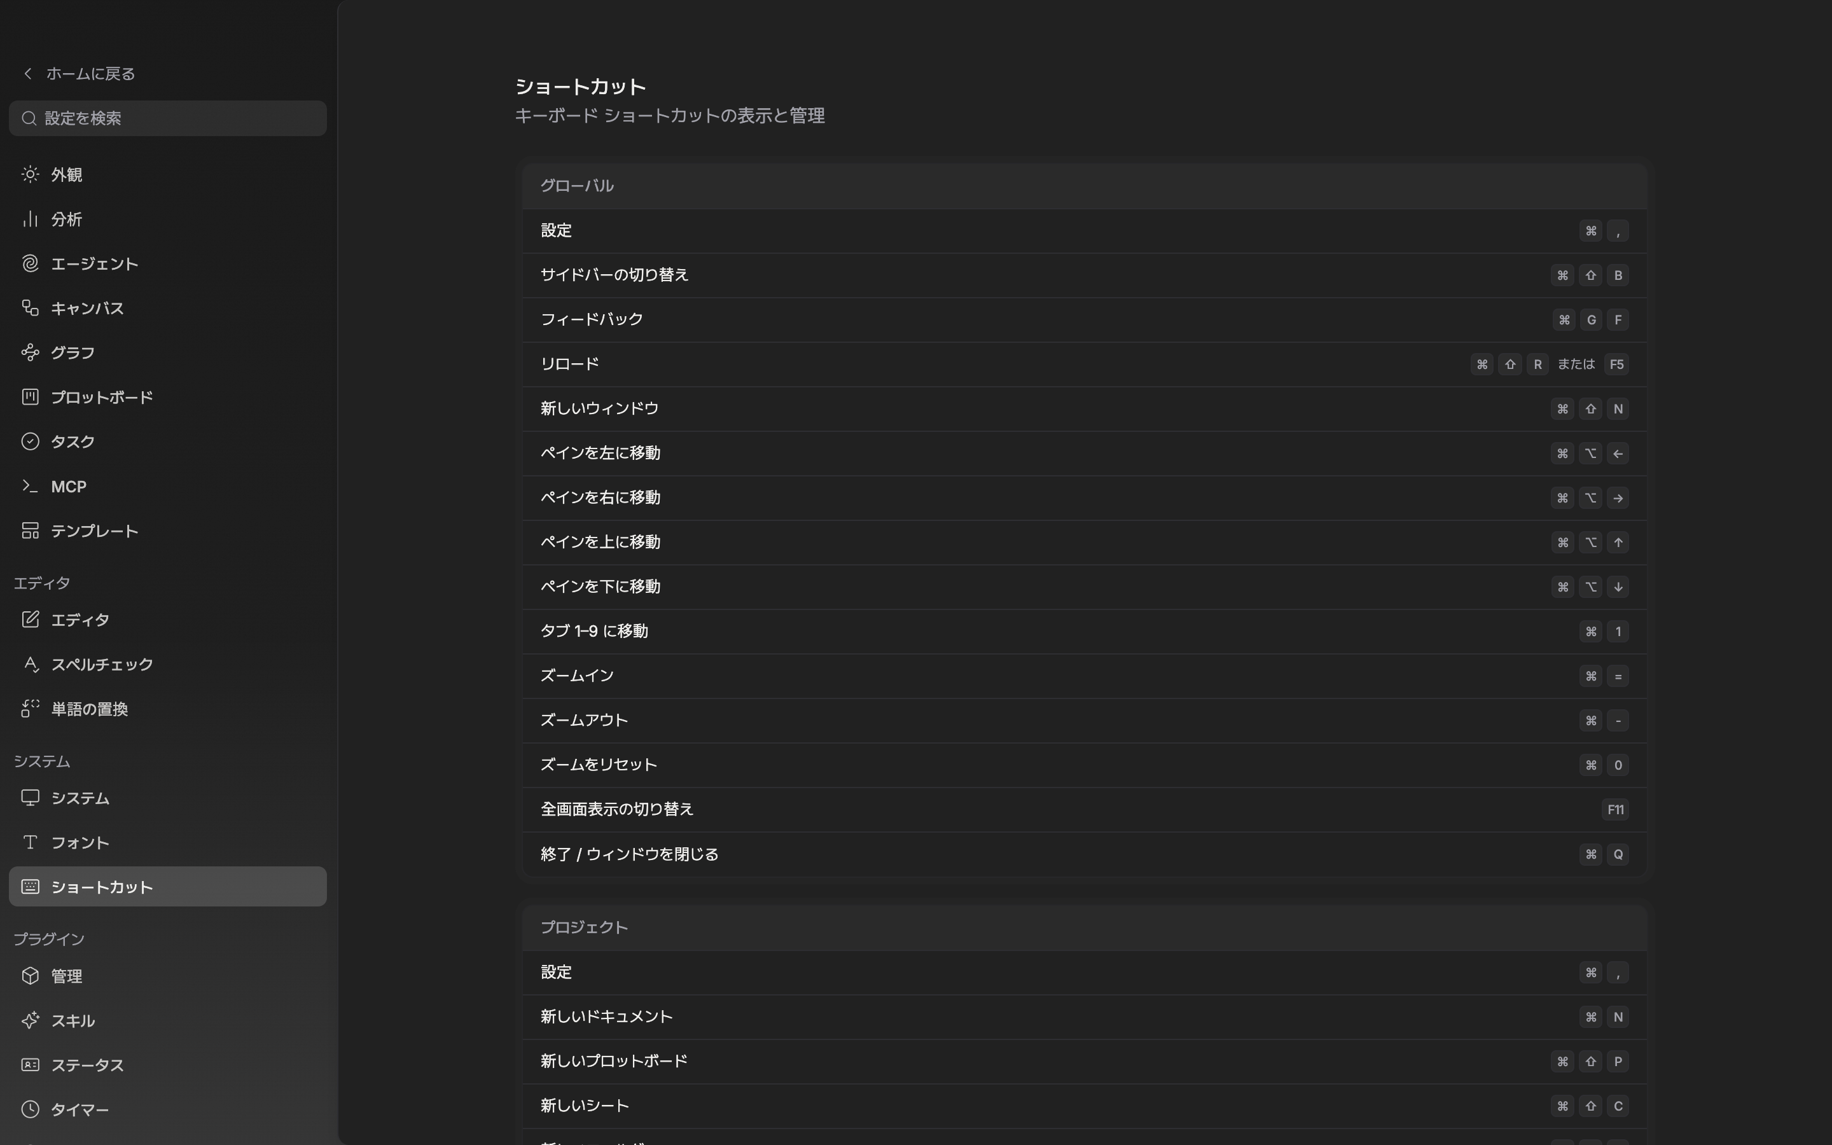Click the back chevron beside ホームに戻る

(28, 73)
